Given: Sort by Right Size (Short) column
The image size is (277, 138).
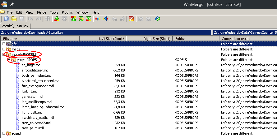Looking at the screenshot, I should [150, 38].
